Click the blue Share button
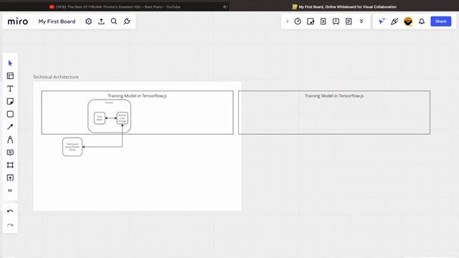The height and width of the screenshot is (258, 459). (440, 21)
